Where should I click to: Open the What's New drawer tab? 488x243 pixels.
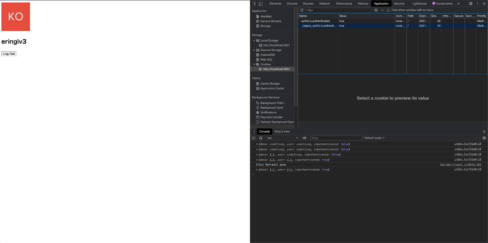282,131
